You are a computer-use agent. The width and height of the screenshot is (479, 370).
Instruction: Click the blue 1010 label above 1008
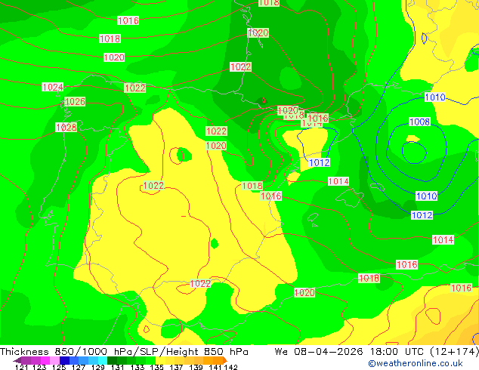[435, 97]
